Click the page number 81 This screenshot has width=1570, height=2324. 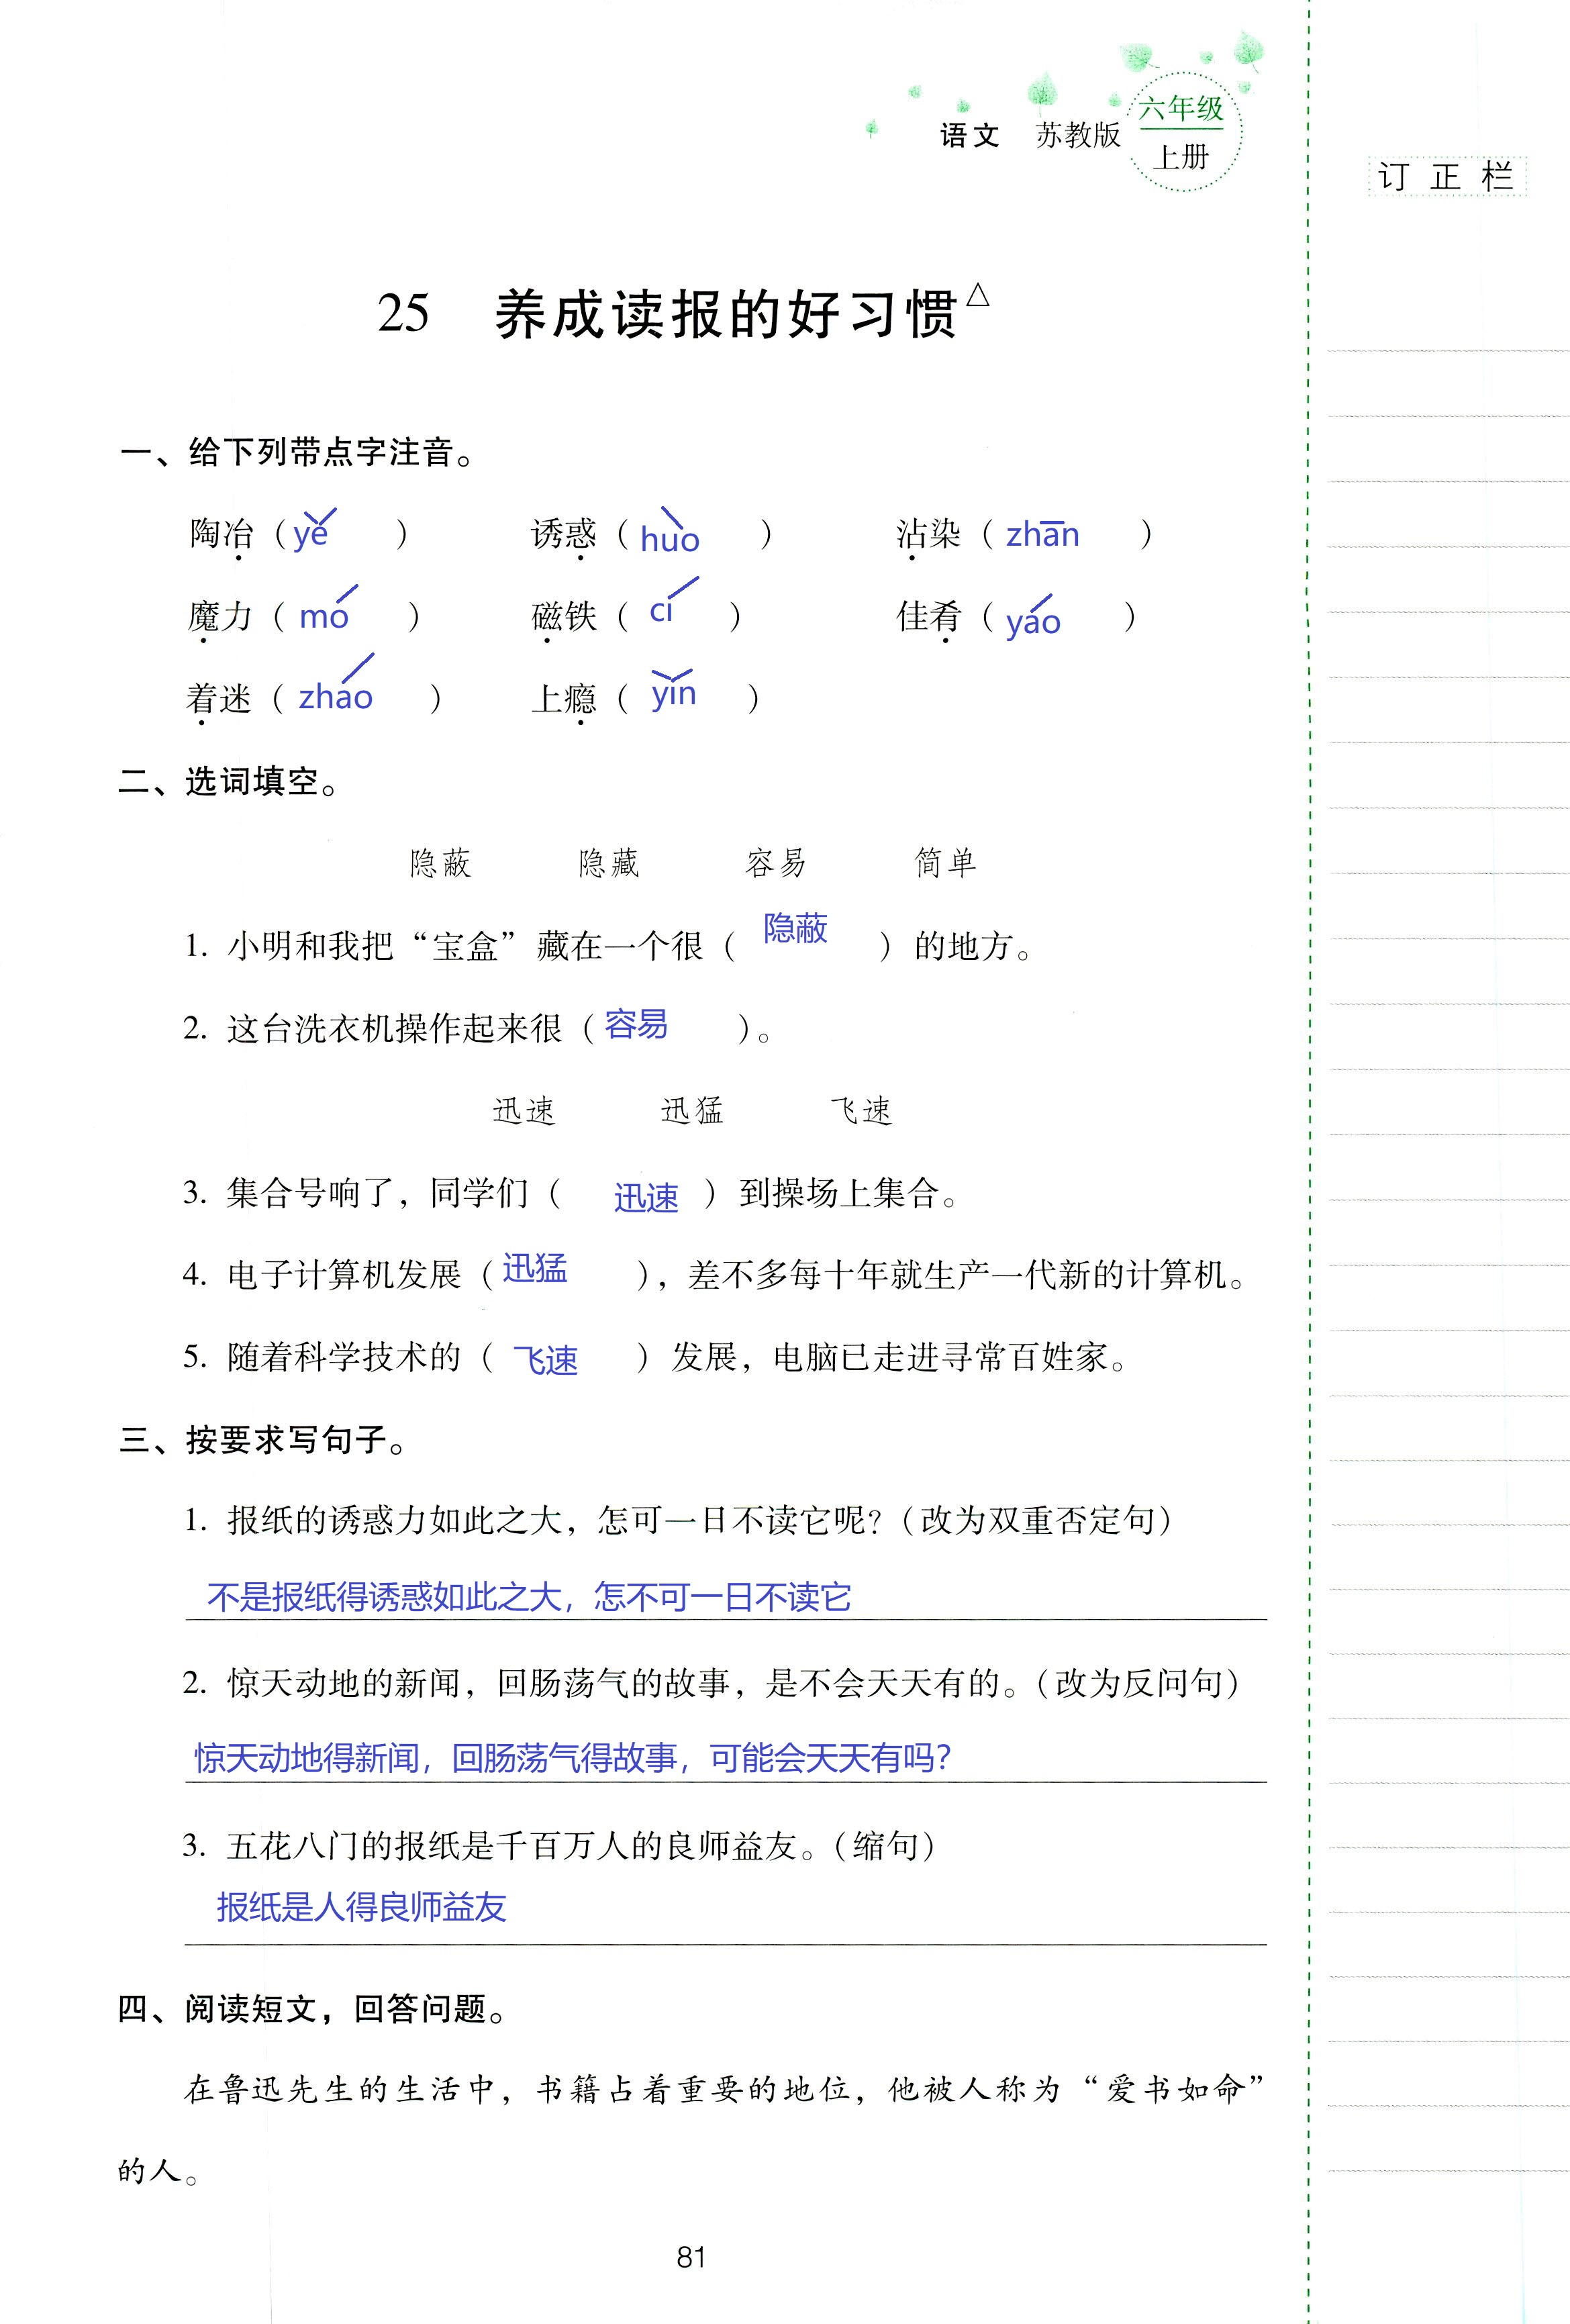[691, 2257]
